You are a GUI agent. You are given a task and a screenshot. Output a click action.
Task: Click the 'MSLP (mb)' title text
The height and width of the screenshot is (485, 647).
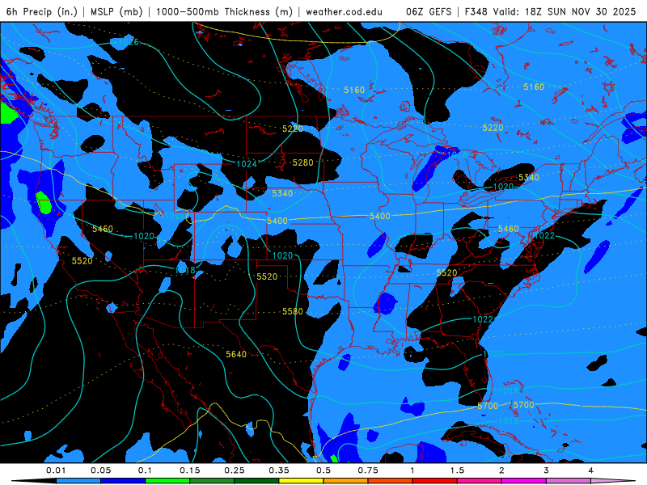pyautogui.click(x=116, y=11)
